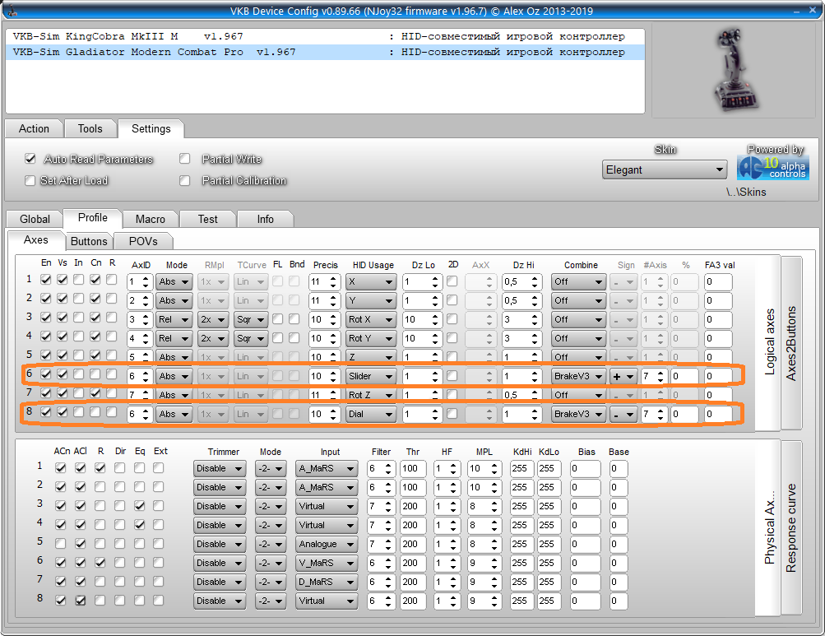Viewport: 825px width, 636px height.
Task: Open HID Usage dropdown showing Rot Z
Action: pos(370,395)
